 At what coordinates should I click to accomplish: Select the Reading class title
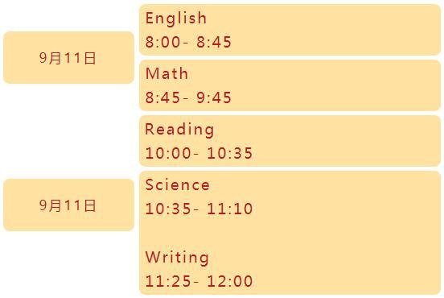tap(179, 130)
